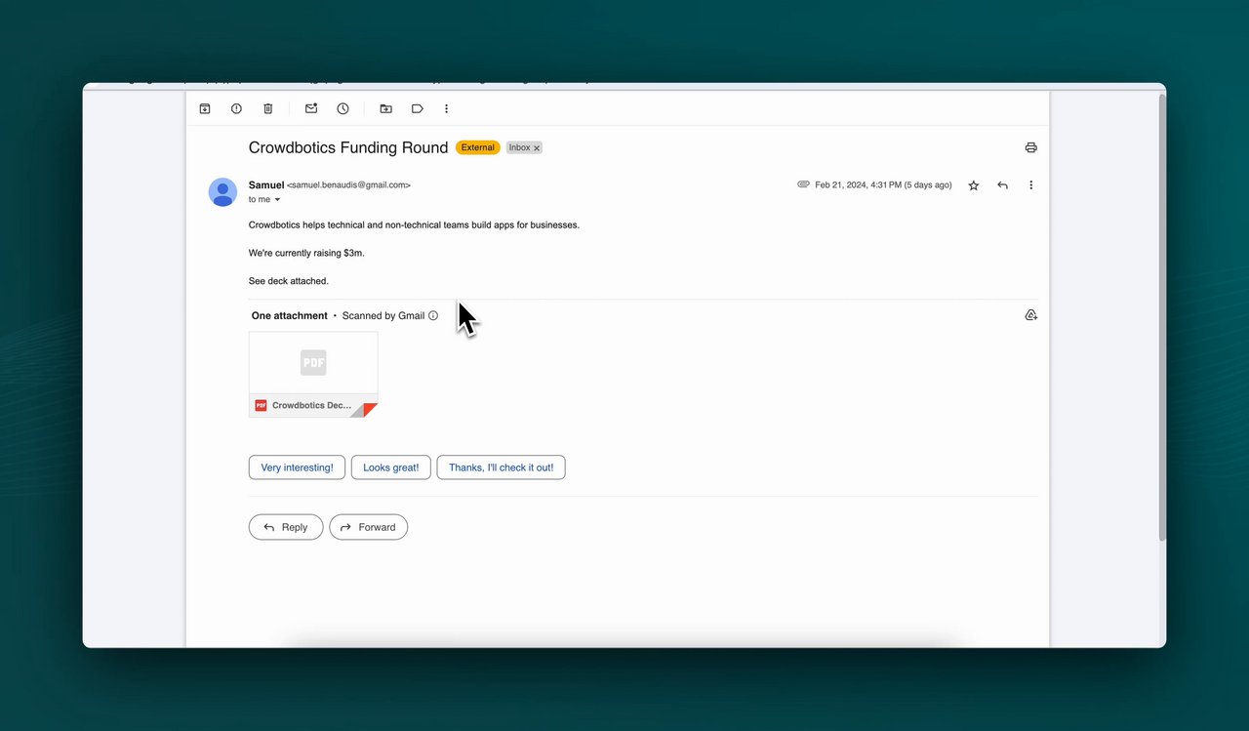
Task: Click the Reply button below the message
Action: click(x=286, y=527)
